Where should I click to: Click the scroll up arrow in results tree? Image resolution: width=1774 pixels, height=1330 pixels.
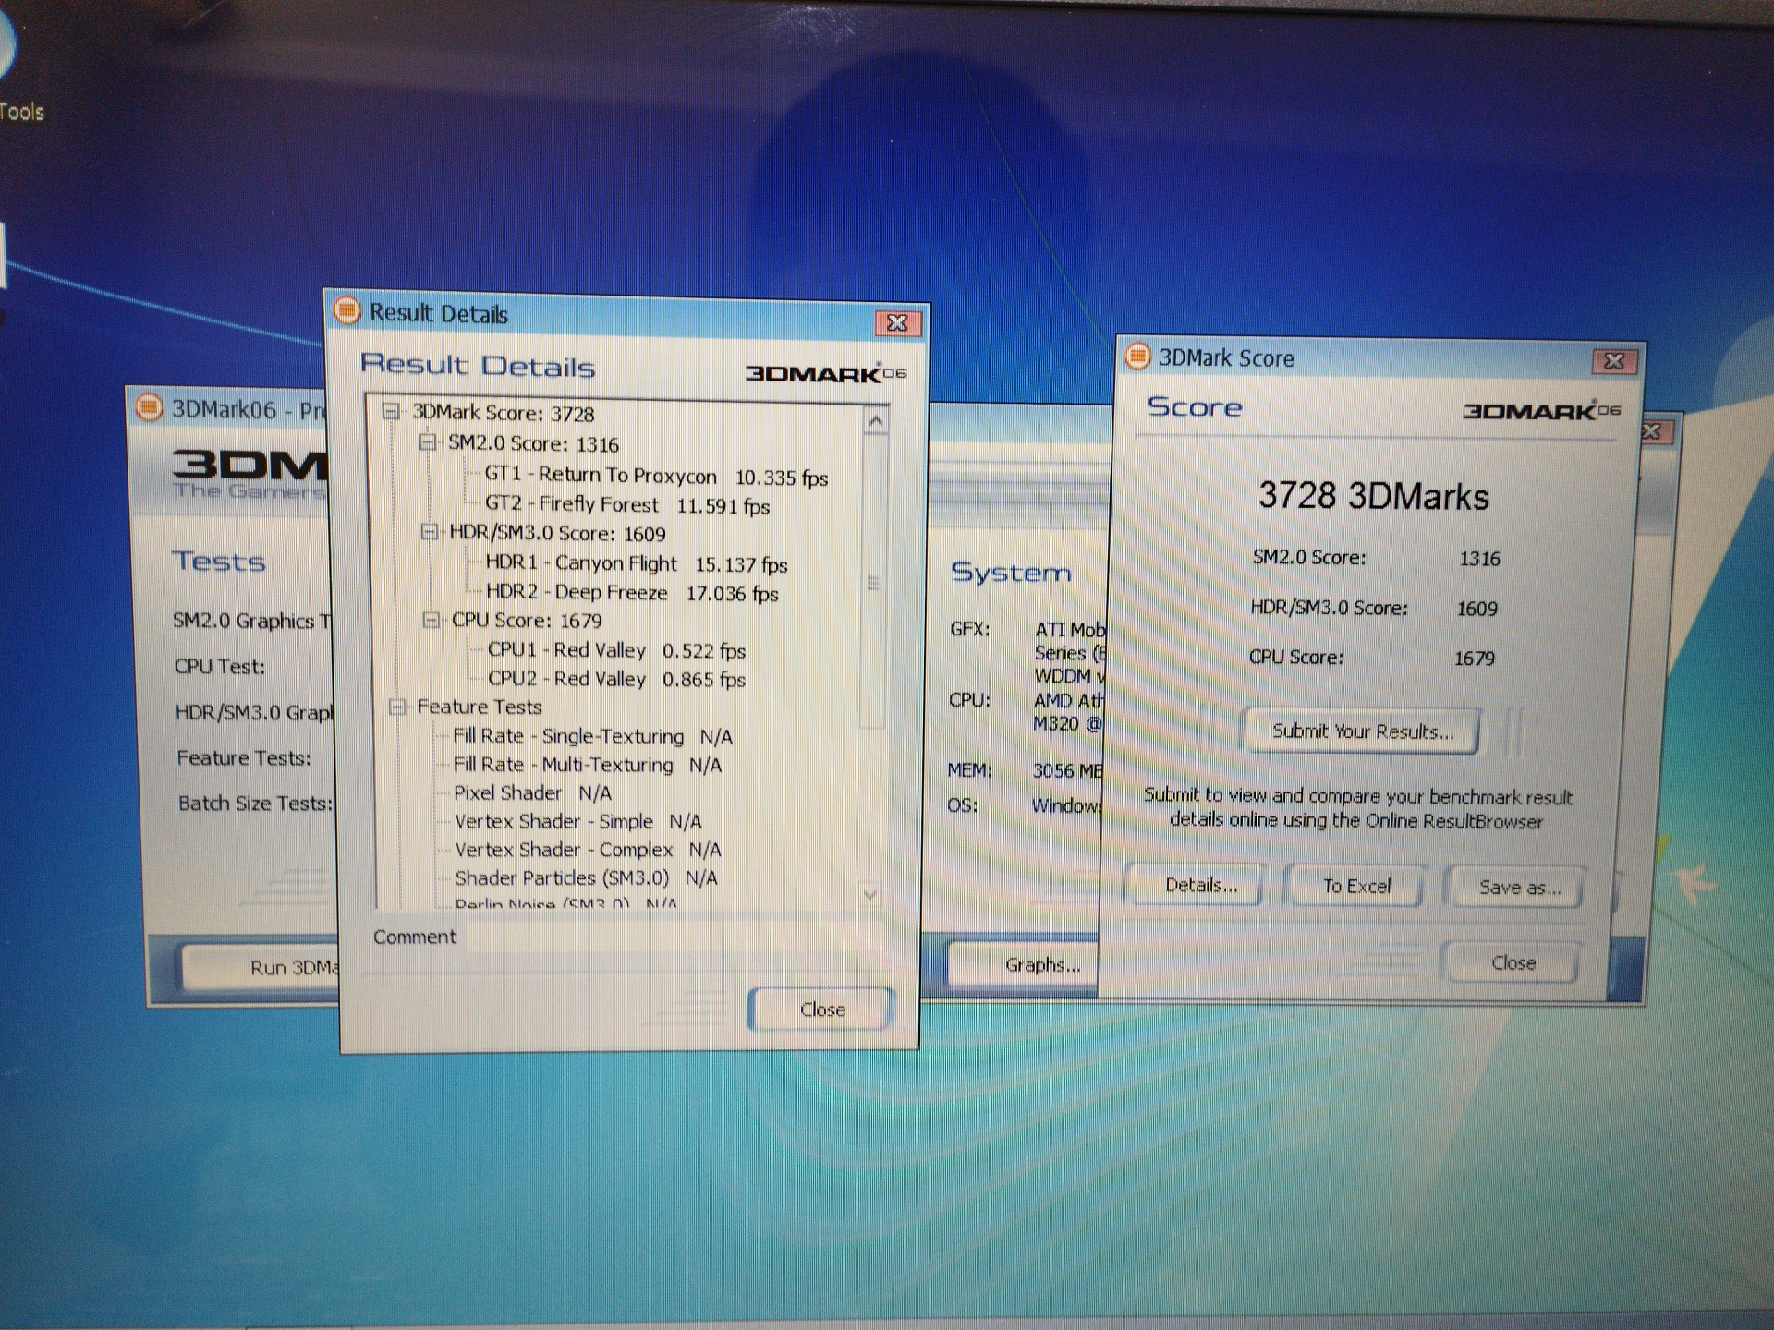(876, 422)
